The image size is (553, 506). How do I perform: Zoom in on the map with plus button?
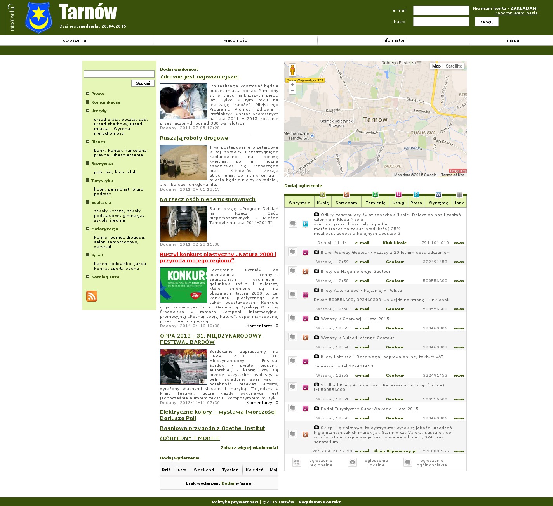(x=292, y=84)
